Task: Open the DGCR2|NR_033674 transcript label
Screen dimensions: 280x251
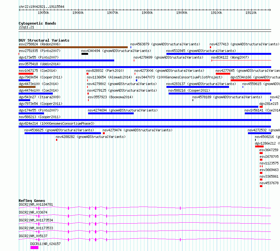Action: (33, 212)
